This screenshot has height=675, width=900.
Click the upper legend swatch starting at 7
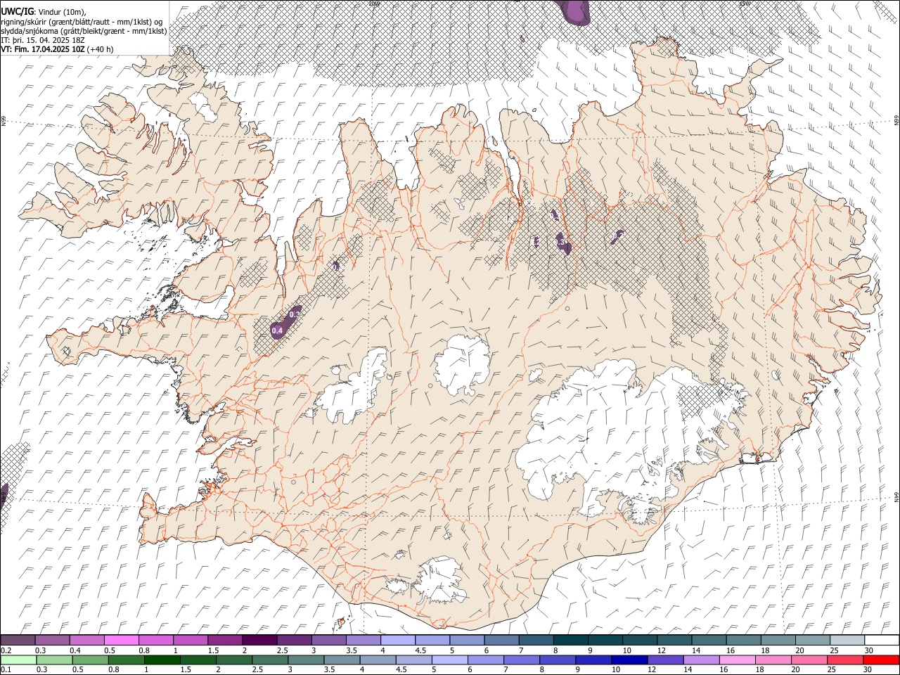[536, 640]
